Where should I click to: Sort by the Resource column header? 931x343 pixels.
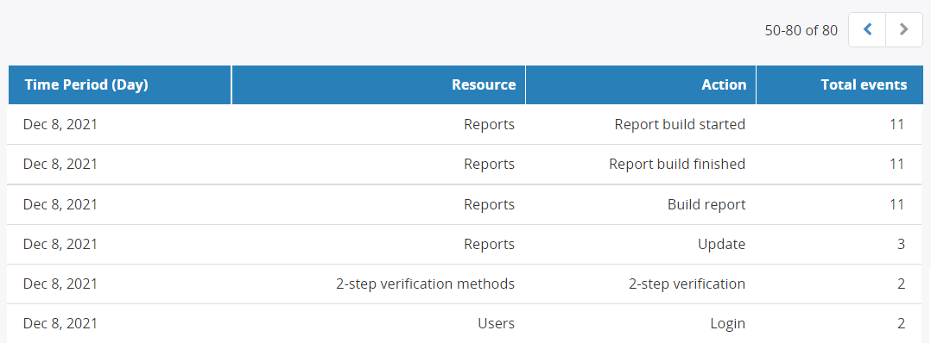378,84
